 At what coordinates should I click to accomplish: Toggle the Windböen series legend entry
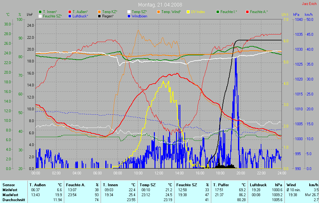click(129, 16)
